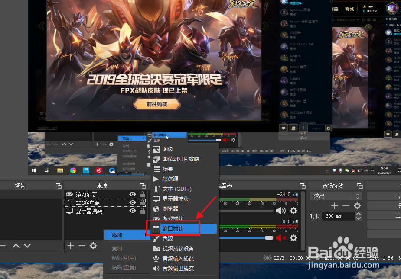The image size is (401, 279).
Task: Lock the 游戏捕获 source
Action: pos(143,194)
